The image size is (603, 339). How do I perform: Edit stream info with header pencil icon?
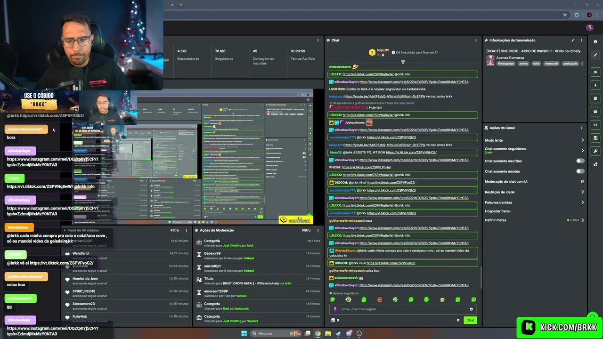point(573,40)
